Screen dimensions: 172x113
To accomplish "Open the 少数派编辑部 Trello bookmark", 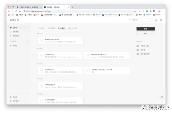I will coord(49,15).
